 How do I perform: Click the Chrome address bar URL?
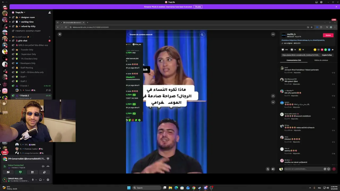[x=91, y=27]
